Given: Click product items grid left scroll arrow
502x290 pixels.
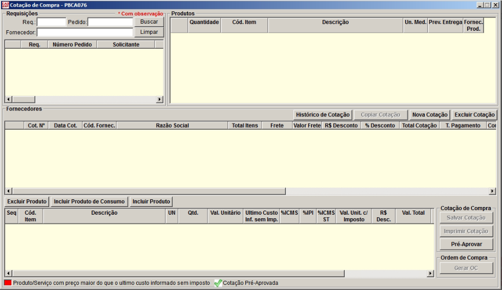Looking at the screenshot, I should coord(8,274).
